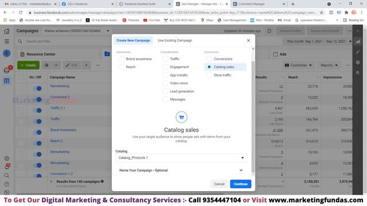
Task: Toggle the Traffic 2.1 campaign switch
Action: pyautogui.click(x=37, y=110)
